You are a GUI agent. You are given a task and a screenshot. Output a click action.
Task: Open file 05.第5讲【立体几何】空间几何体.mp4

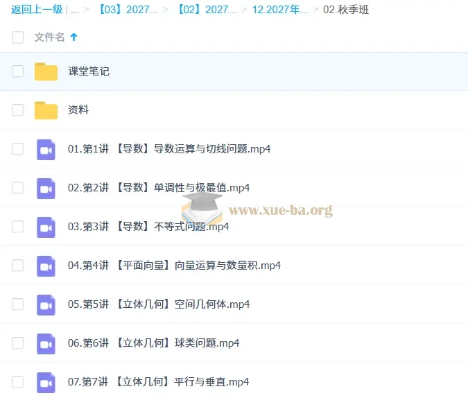(x=159, y=304)
